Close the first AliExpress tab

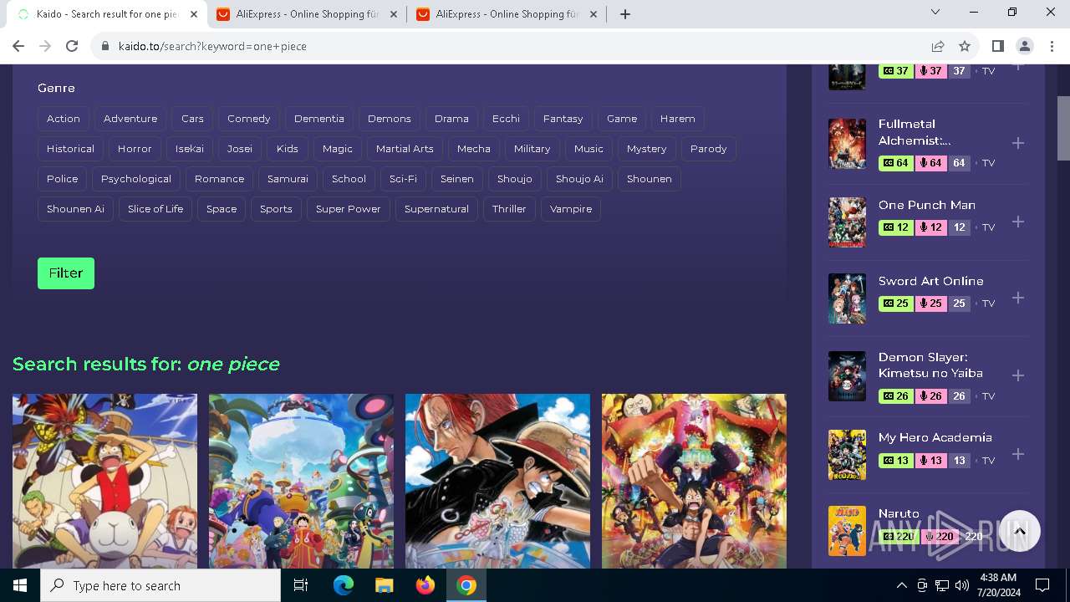click(393, 14)
